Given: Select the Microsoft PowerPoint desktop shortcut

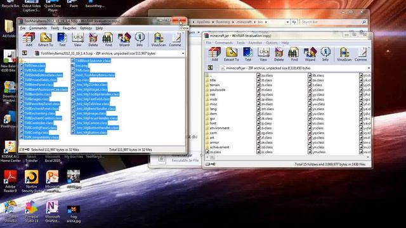Looking at the screenshot, I should pos(52,181).
